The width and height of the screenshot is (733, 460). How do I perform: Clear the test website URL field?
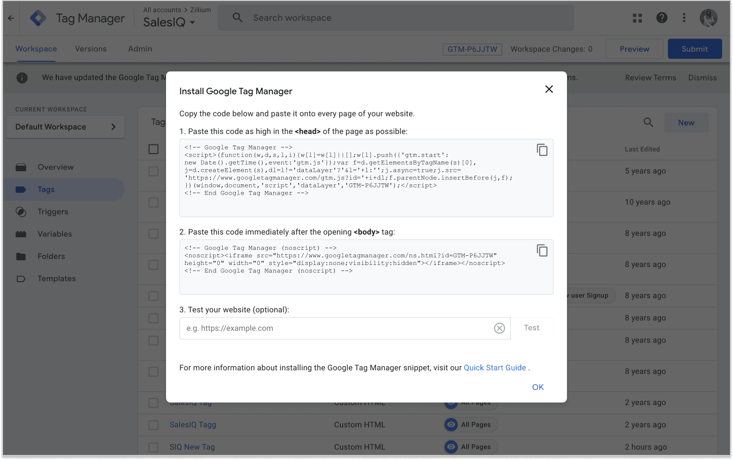point(500,328)
